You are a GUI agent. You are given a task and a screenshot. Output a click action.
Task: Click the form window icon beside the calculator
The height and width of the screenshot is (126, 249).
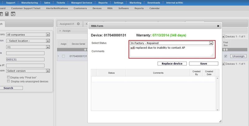pyautogui.click(x=13, y=14)
